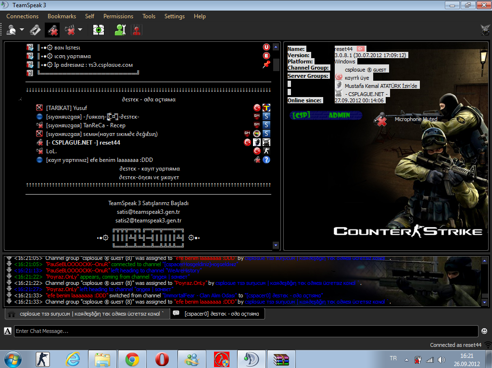The width and height of the screenshot is (492, 368).
Task: Click the Ataturk portrait icon on reset44 row
Action: [257, 142]
